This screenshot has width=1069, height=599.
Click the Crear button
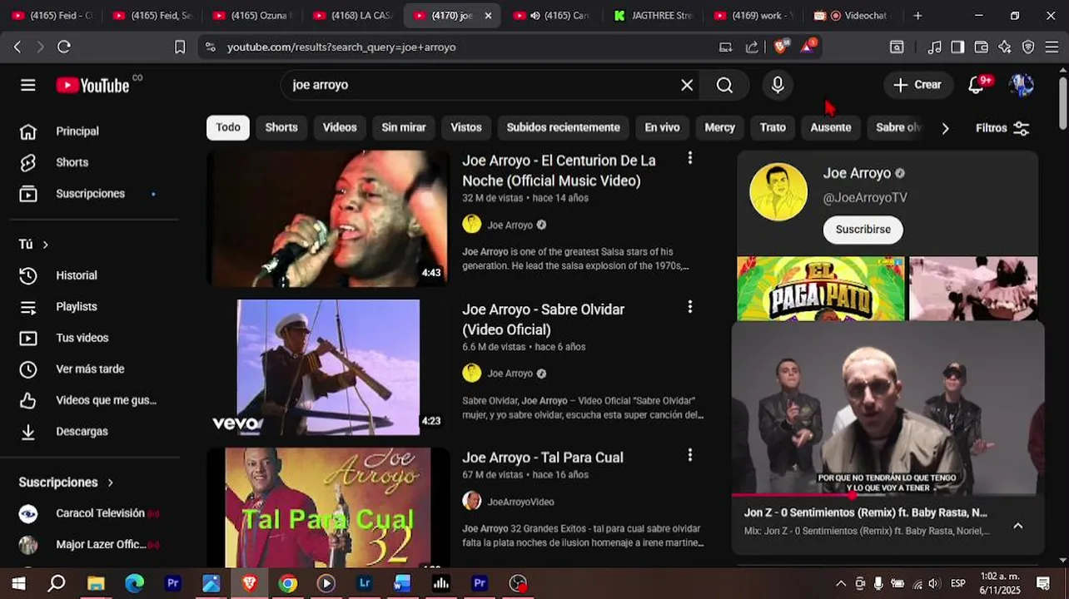point(917,85)
